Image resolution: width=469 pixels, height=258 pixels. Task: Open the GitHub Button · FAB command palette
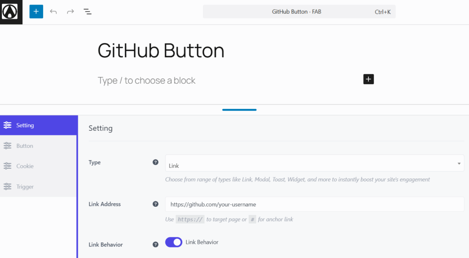[x=299, y=11]
